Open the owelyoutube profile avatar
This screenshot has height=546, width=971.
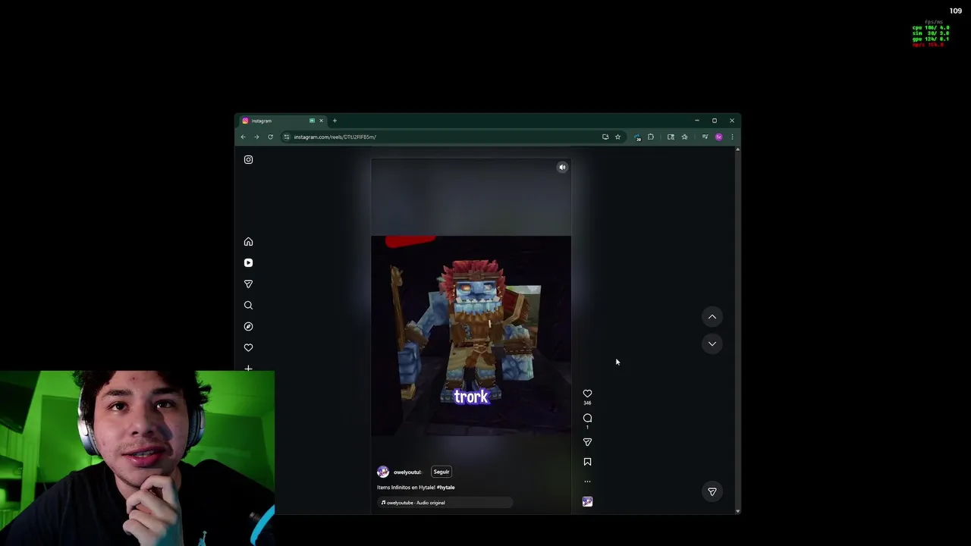coord(383,472)
